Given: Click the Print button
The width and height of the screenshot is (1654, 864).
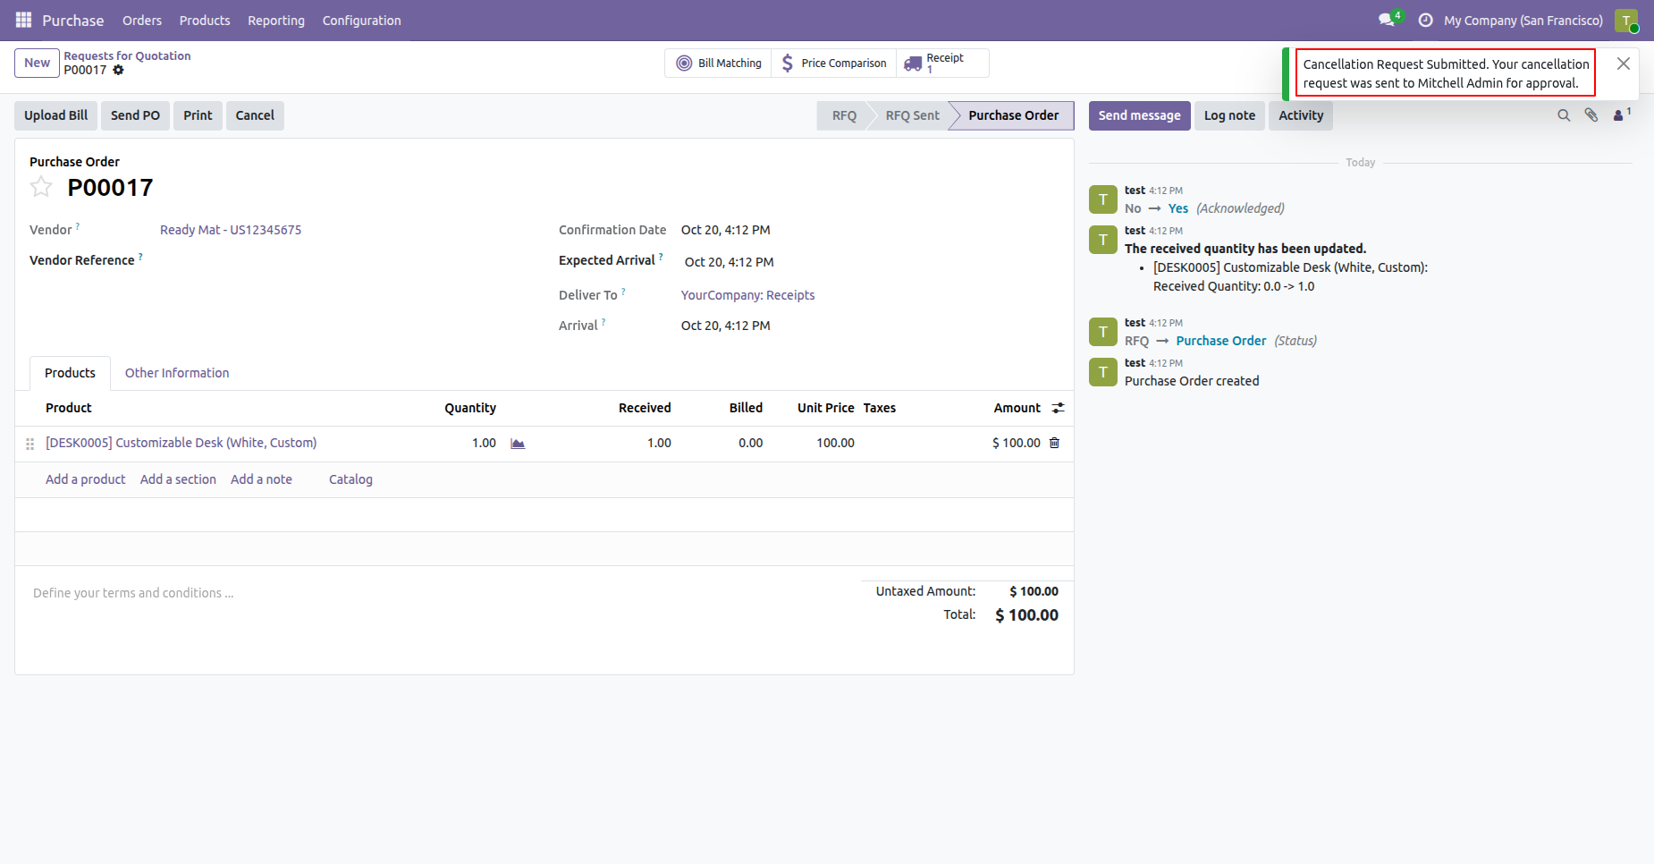Looking at the screenshot, I should click(x=198, y=115).
